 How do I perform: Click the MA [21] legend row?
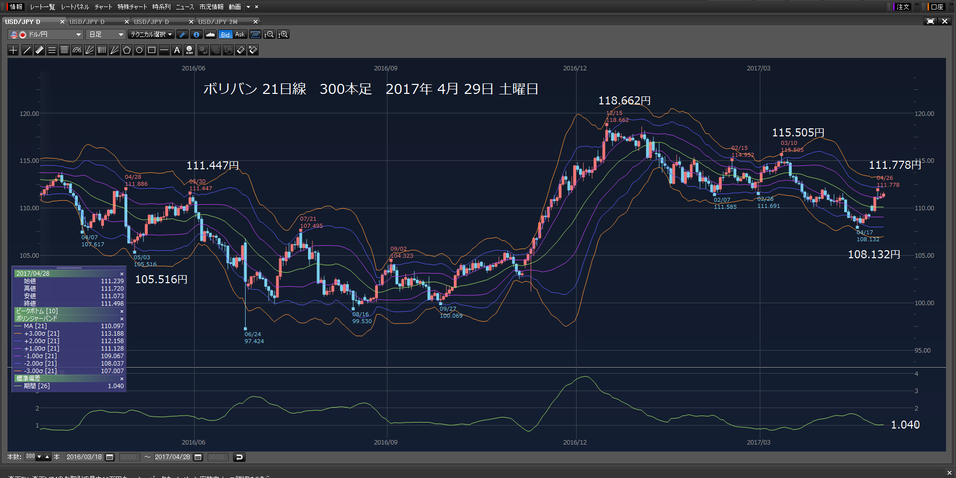click(x=69, y=326)
